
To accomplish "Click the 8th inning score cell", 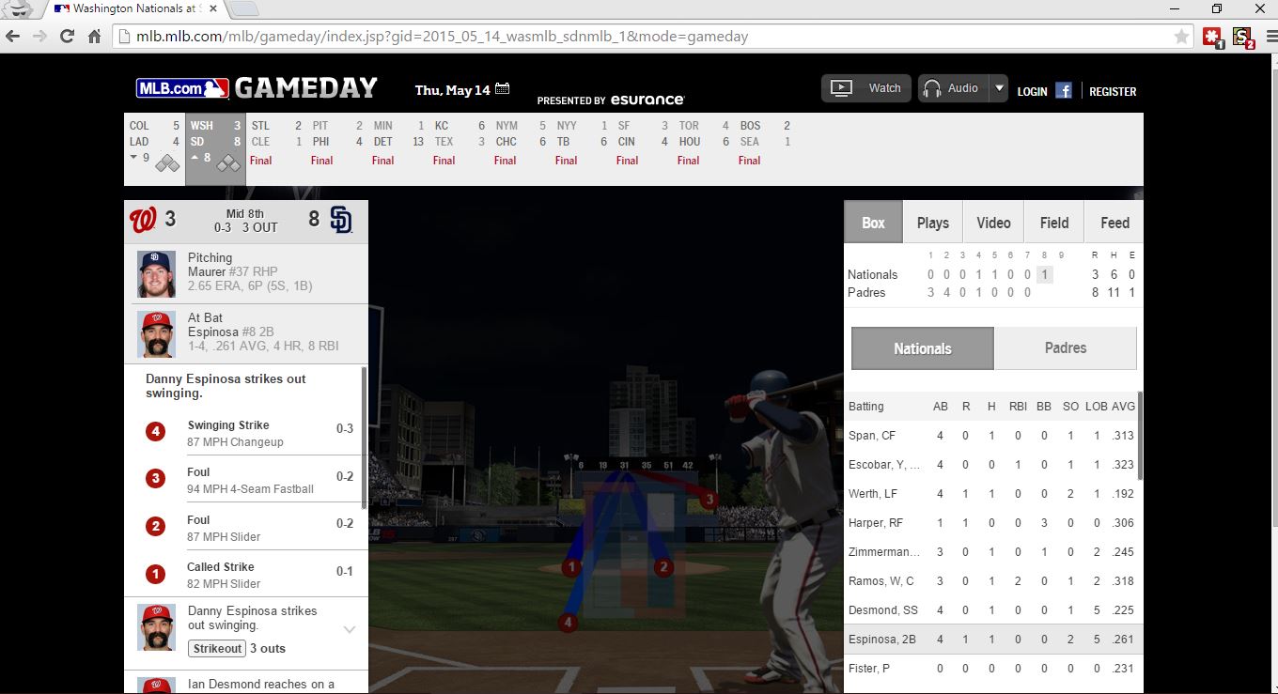I will (x=1044, y=275).
